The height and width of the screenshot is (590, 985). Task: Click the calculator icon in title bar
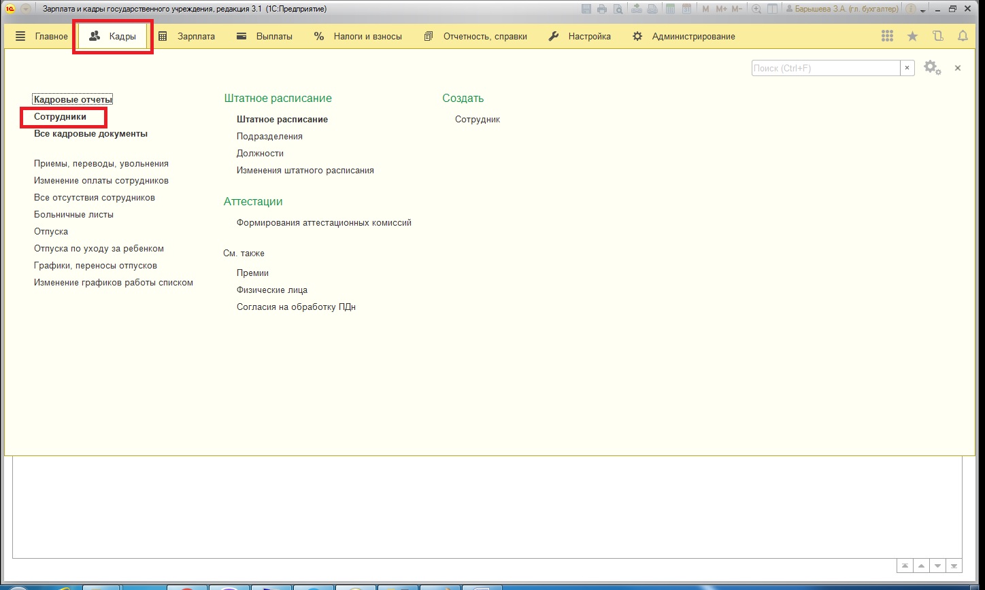pos(670,9)
